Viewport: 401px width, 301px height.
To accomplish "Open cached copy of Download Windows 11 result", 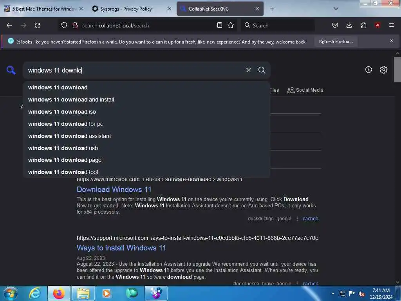I will click(x=311, y=219).
